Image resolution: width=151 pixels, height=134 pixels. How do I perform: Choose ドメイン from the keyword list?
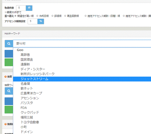82,132
